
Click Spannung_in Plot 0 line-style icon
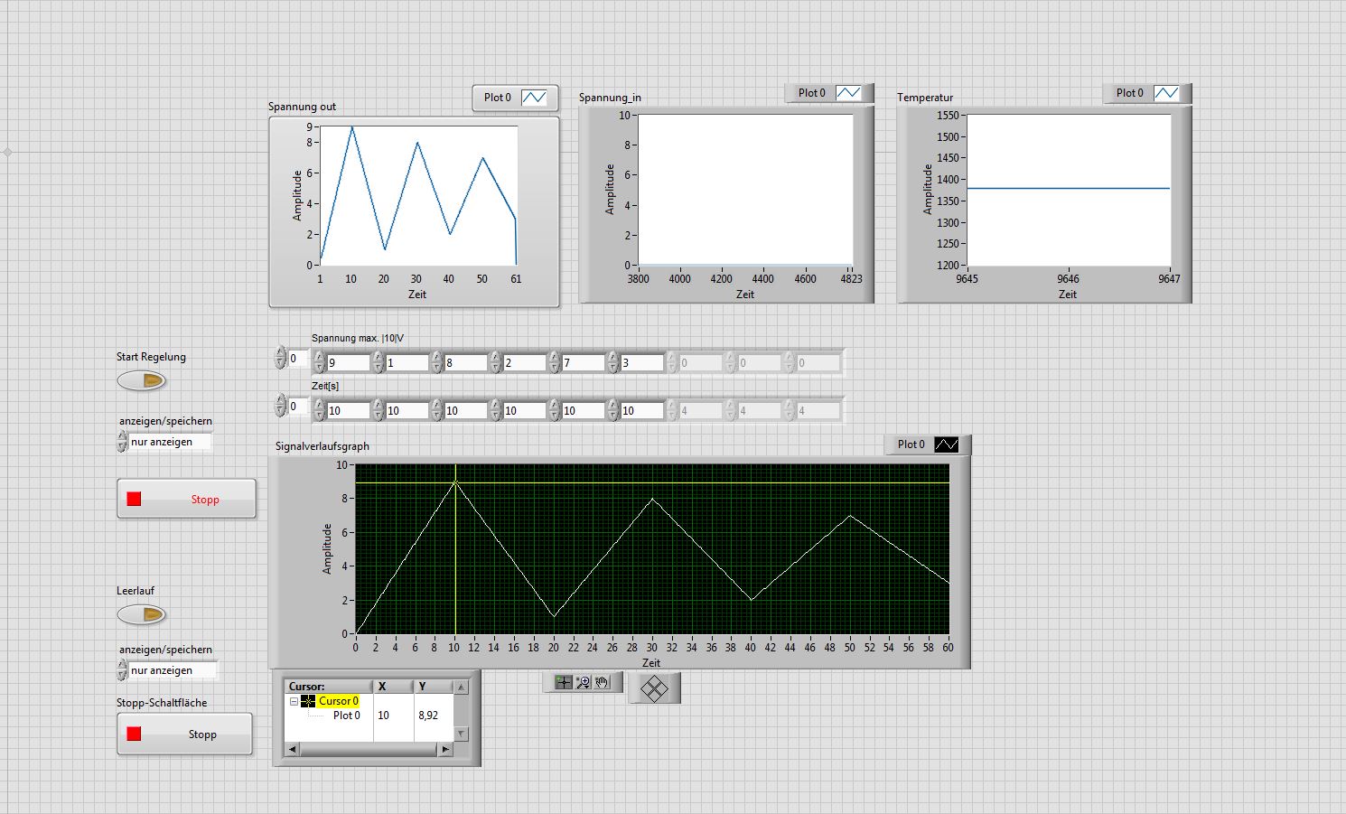point(848,93)
